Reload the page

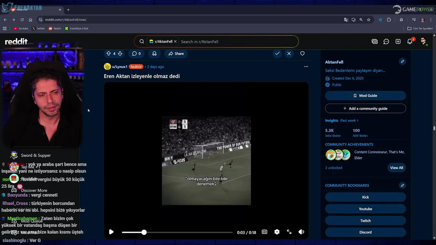pos(22,20)
